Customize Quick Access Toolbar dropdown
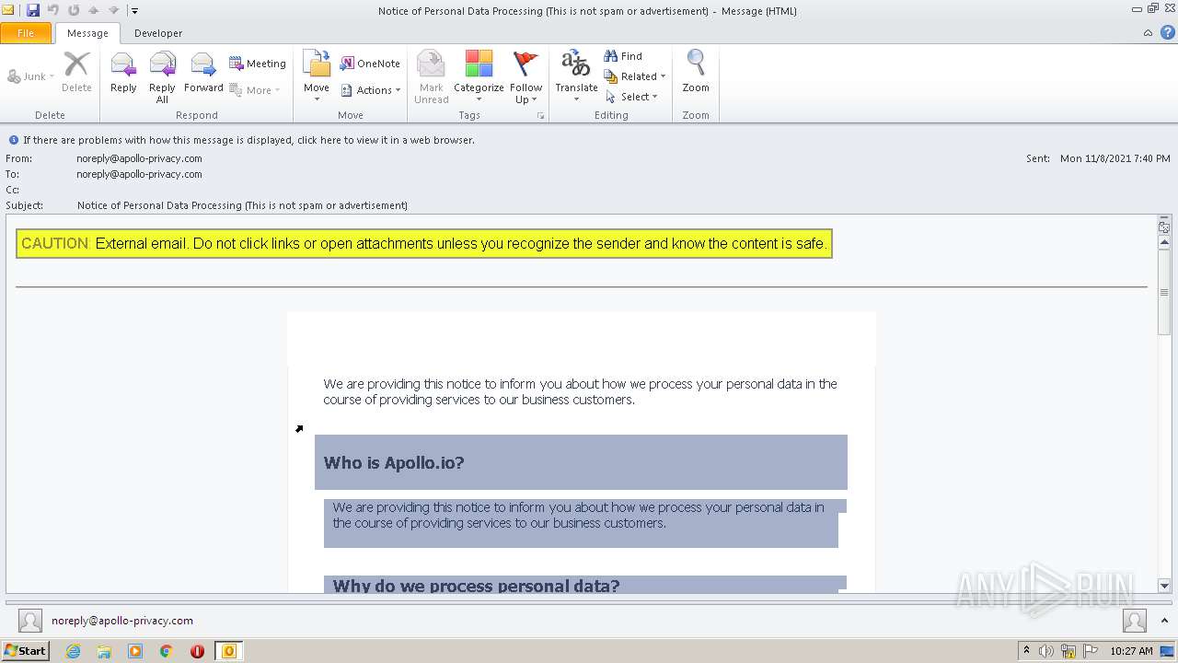Image resolution: width=1178 pixels, height=663 pixels. click(x=134, y=11)
